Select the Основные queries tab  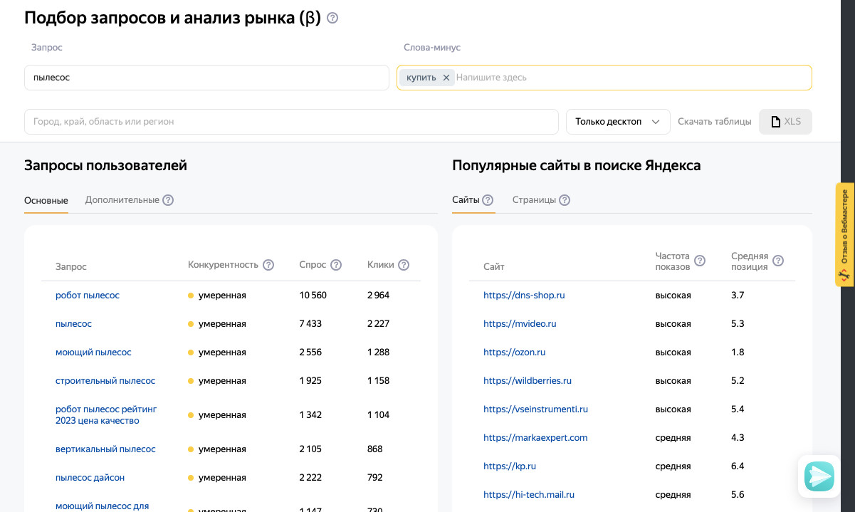pos(46,200)
